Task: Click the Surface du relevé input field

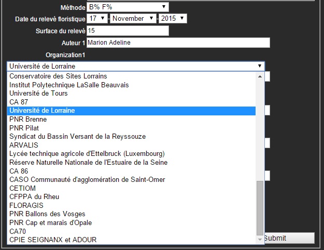Action: (128, 31)
